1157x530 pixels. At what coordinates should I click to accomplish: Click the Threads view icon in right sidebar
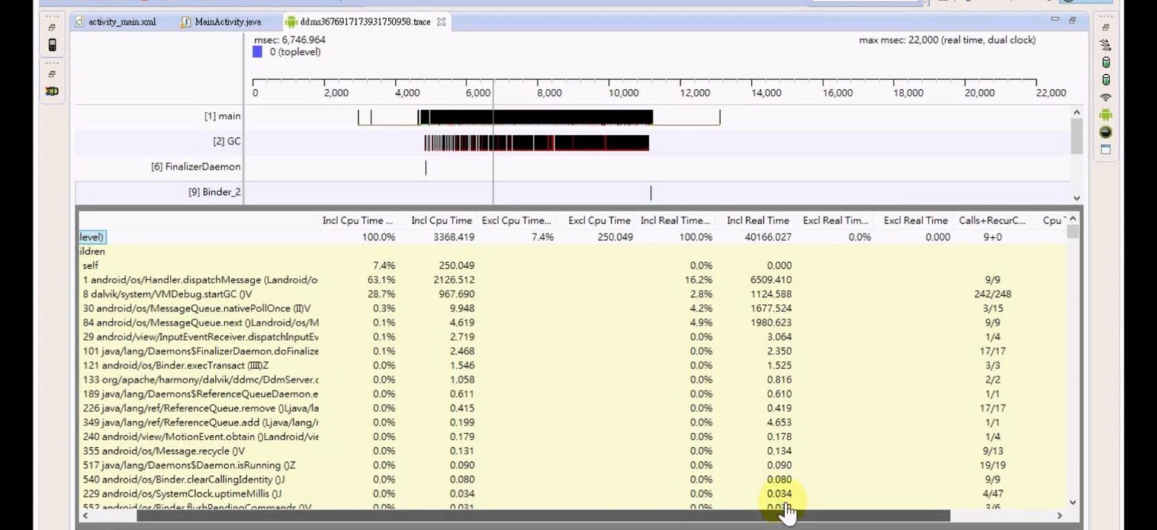tap(1106, 45)
